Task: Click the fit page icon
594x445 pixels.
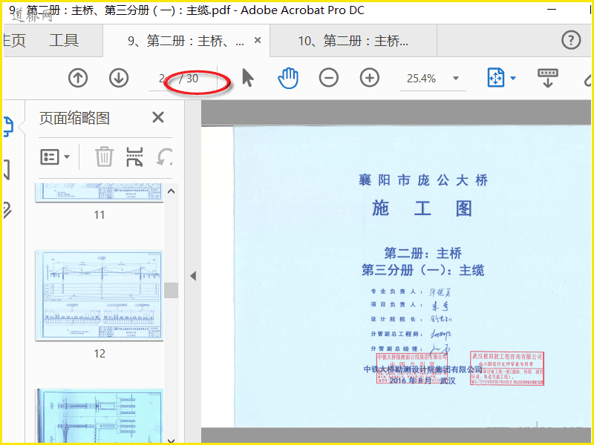Action: (496, 78)
